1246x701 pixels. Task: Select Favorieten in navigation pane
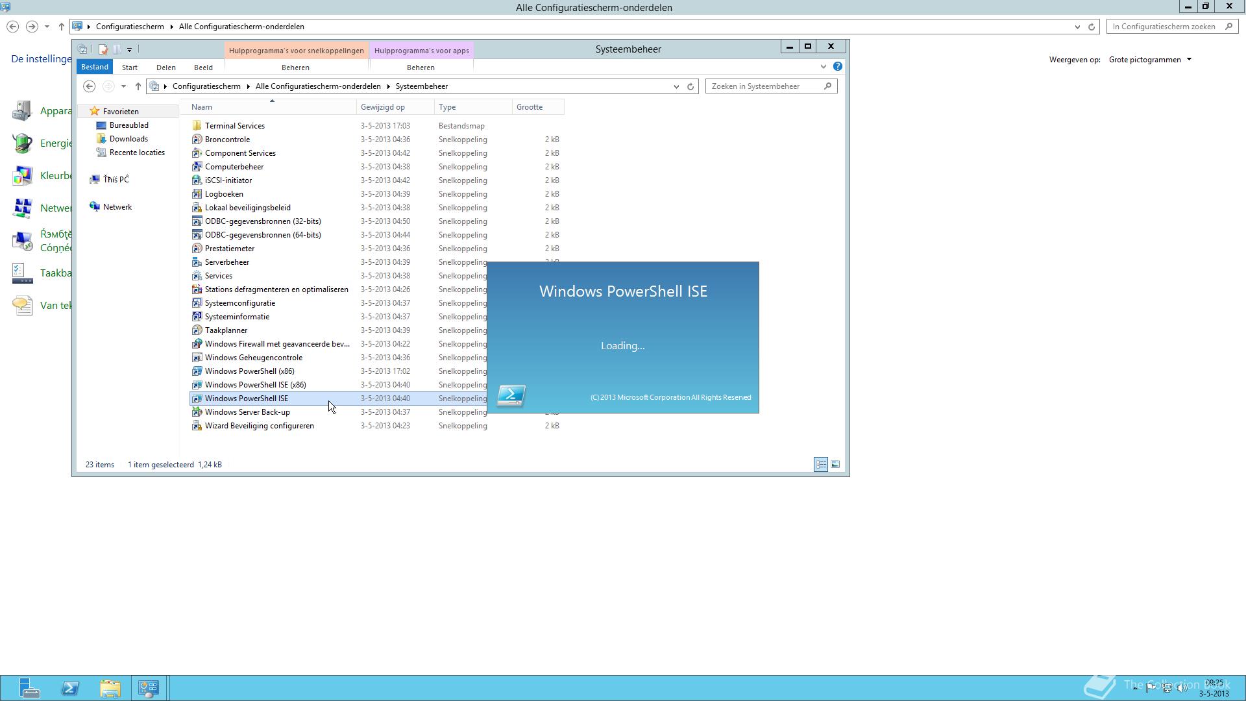pos(121,112)
